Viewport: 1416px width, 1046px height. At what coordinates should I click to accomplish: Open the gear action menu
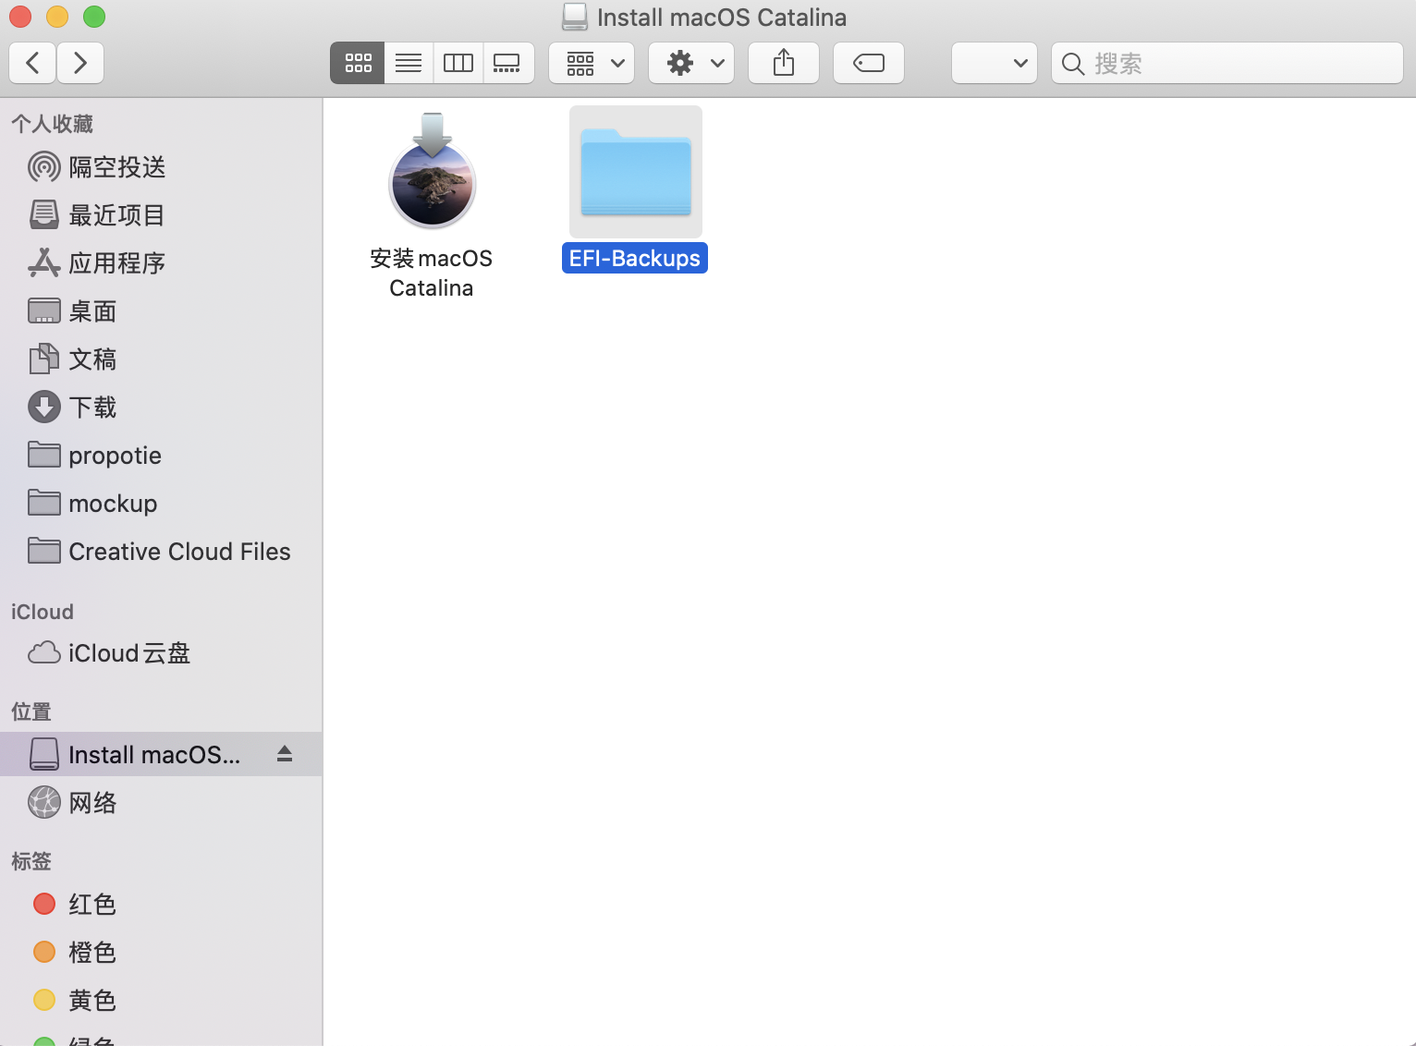click(x=691, y=63)
